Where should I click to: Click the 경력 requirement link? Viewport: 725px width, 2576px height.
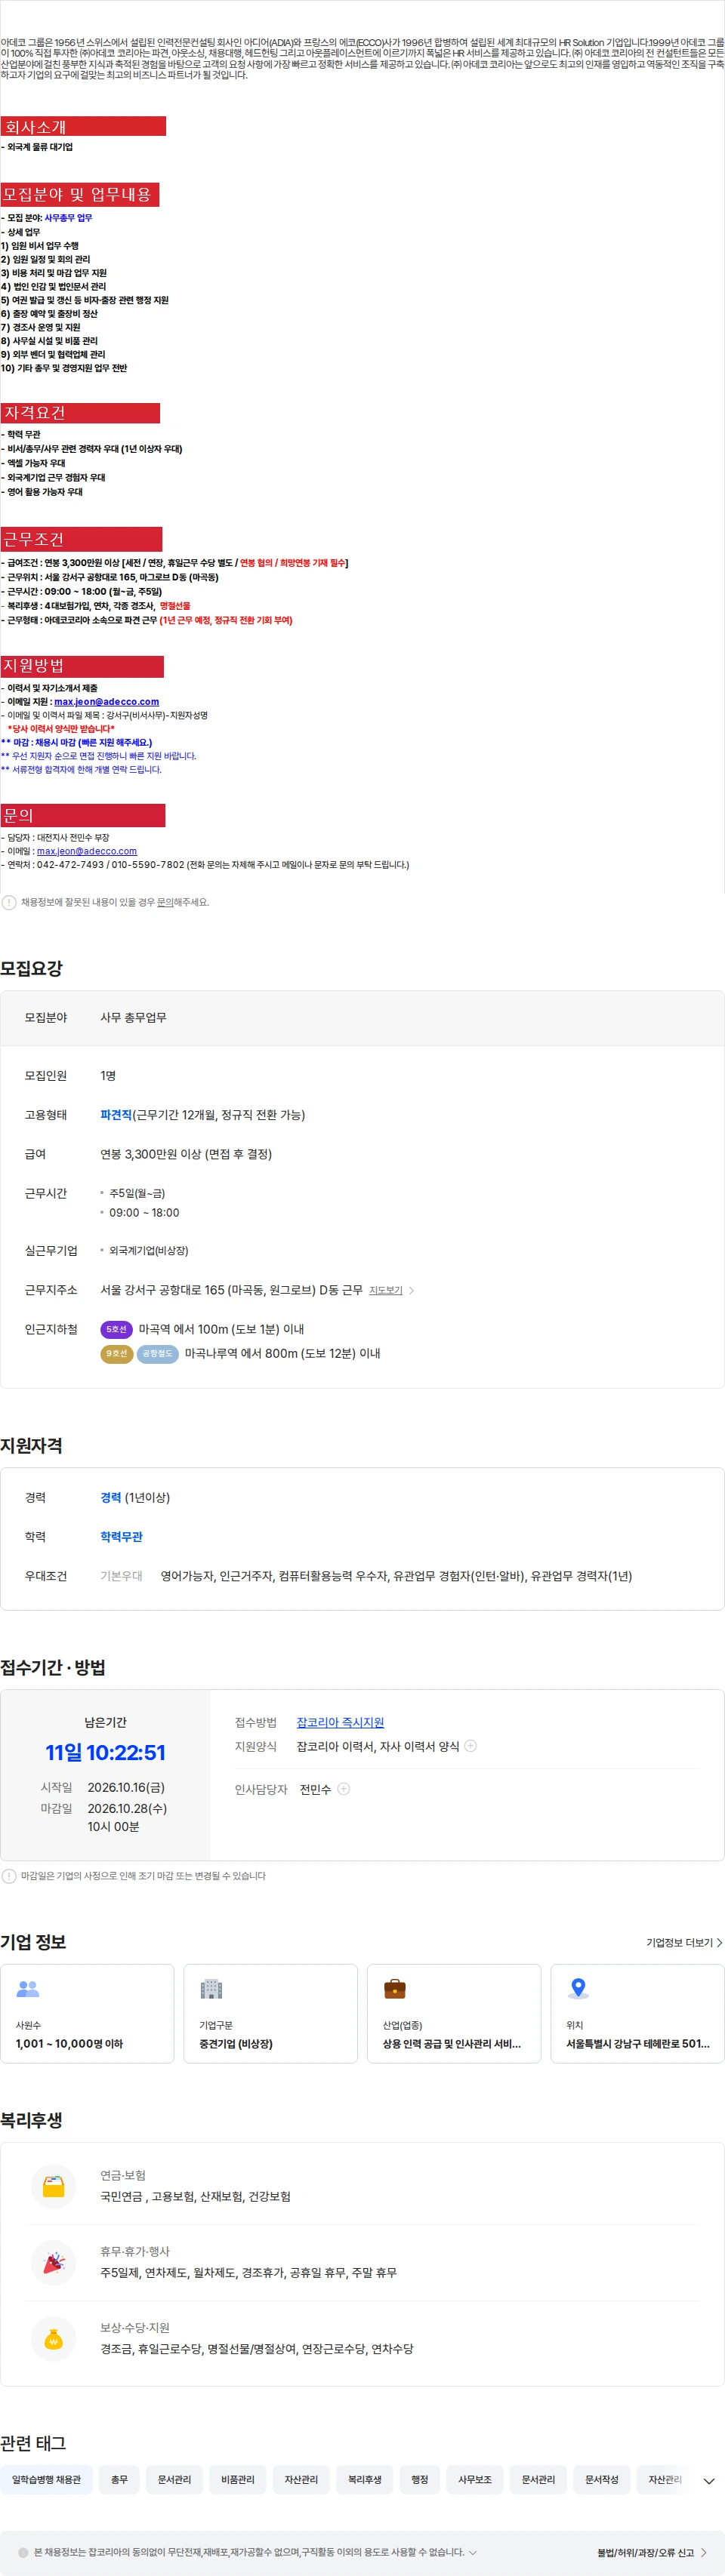pyautogui.click(x=110, y=1497)
